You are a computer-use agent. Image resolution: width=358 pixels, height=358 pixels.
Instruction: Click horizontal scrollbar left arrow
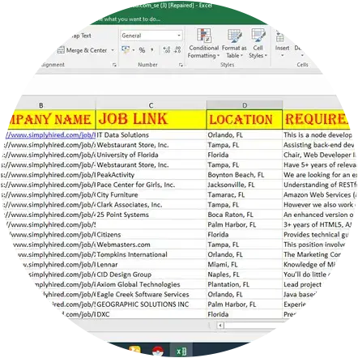coord(220,326)
